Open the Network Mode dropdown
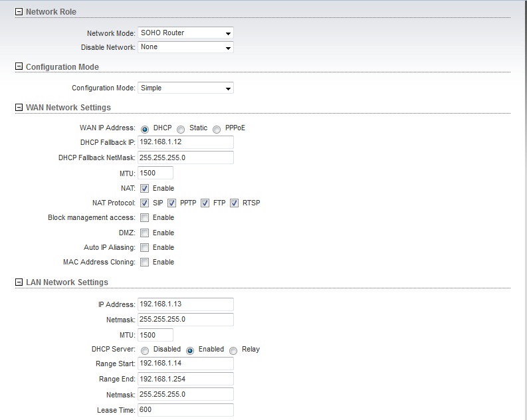Screen dimensions: 527x420 tap(185, 33)
